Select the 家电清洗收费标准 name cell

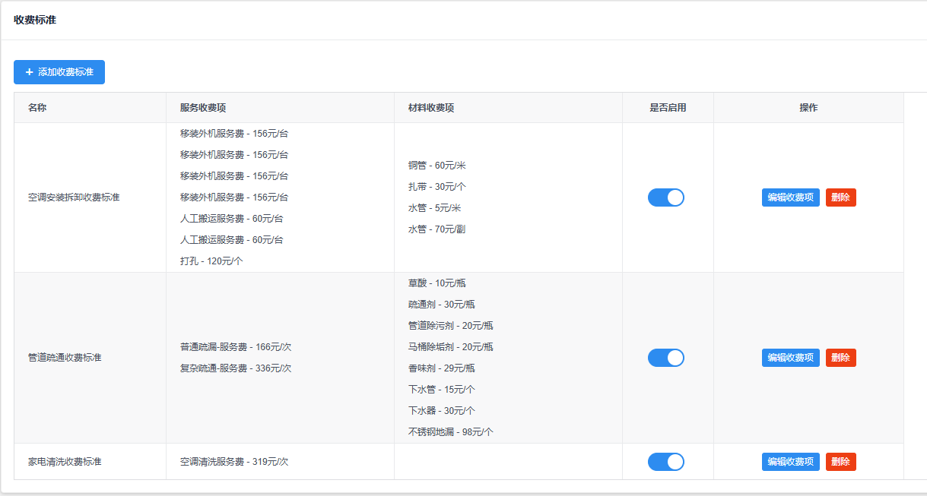pyautogui.click(x=65, y=462)
